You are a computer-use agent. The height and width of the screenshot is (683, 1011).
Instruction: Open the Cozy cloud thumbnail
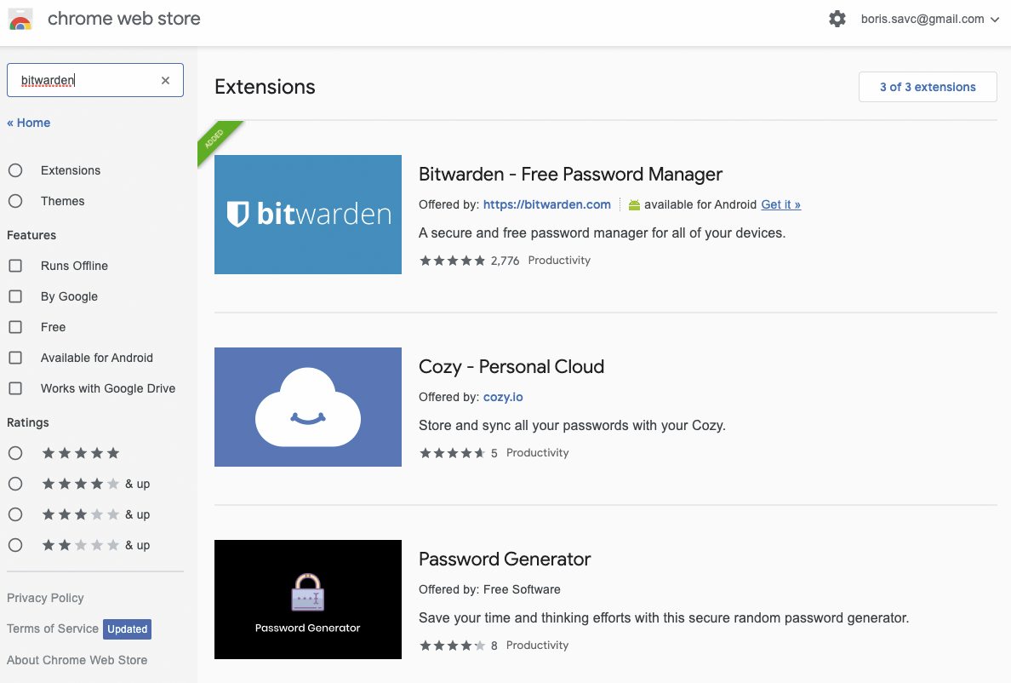(307, 407)
